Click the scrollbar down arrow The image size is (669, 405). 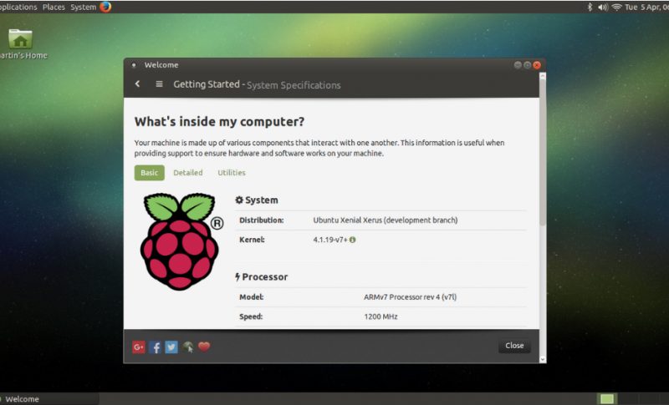543,359
